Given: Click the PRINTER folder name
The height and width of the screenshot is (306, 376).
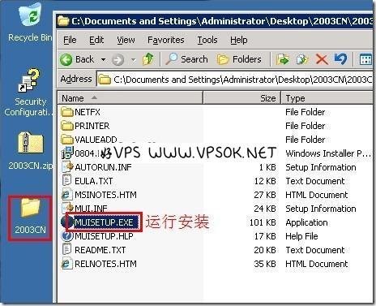Looking at the screenshot, I should point(92,126).
